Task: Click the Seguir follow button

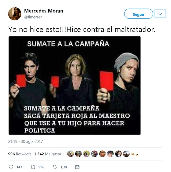Action: coord(139,14)
